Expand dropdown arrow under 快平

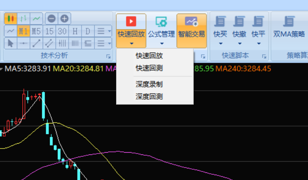[x=259, y=44]
